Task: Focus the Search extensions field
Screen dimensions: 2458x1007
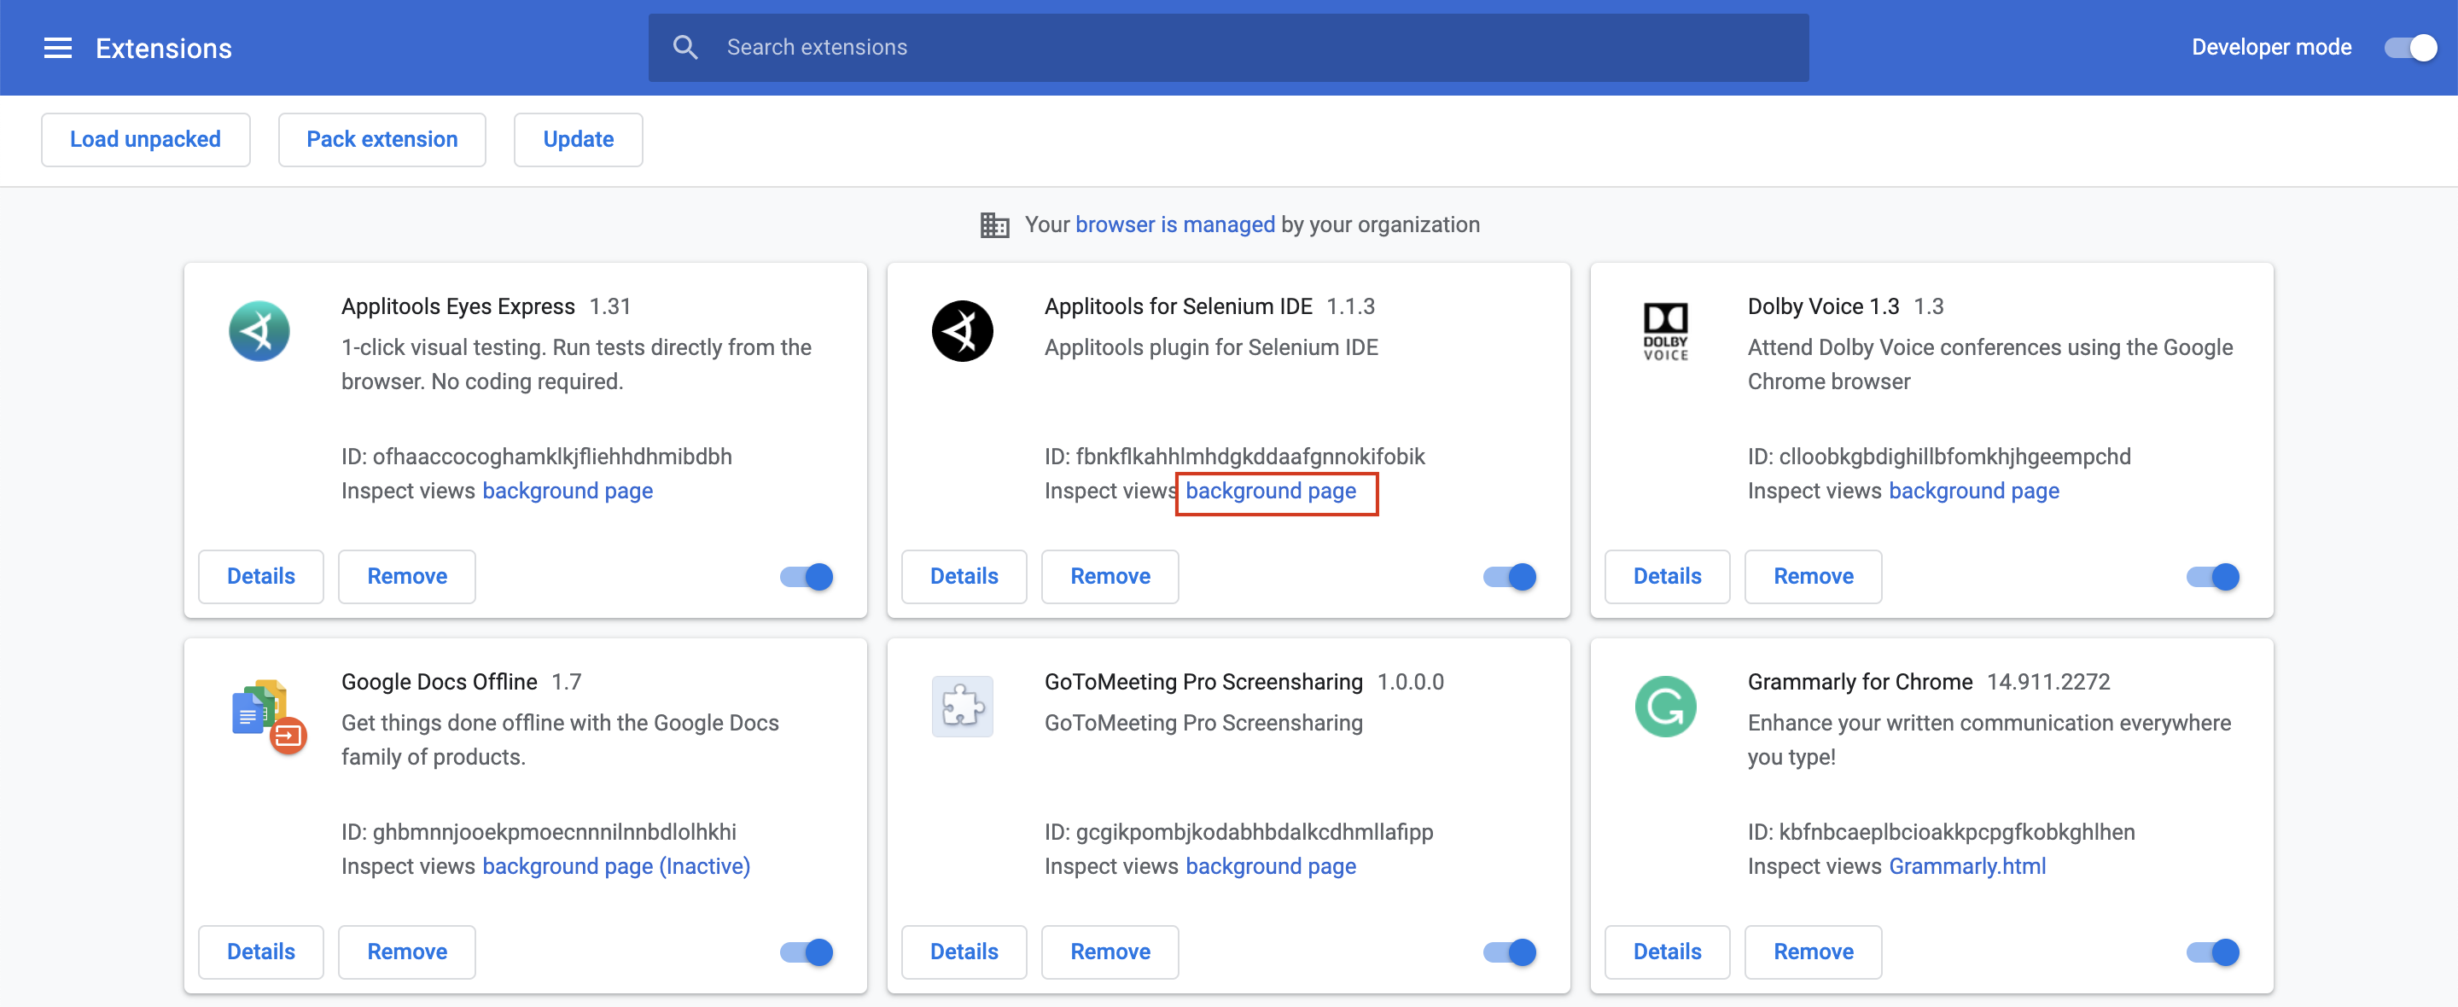Action: [x=1228, y=48]
